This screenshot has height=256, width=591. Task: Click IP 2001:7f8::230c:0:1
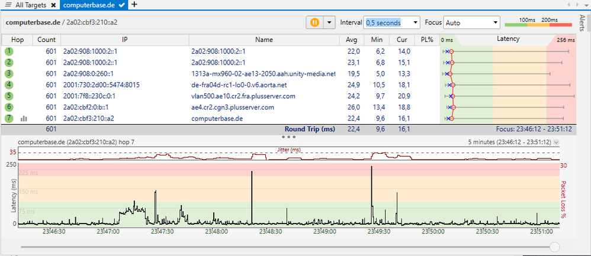[x=89, y=96]
